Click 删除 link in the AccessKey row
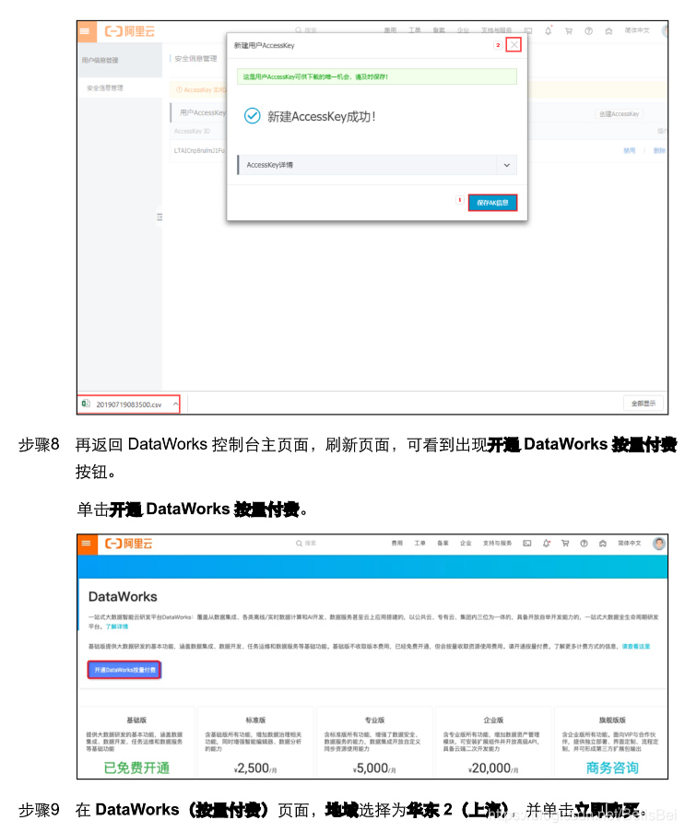Image resolution: width=685 pixels, height=832 pixels. pyautogui.click(x=659, y=150)
